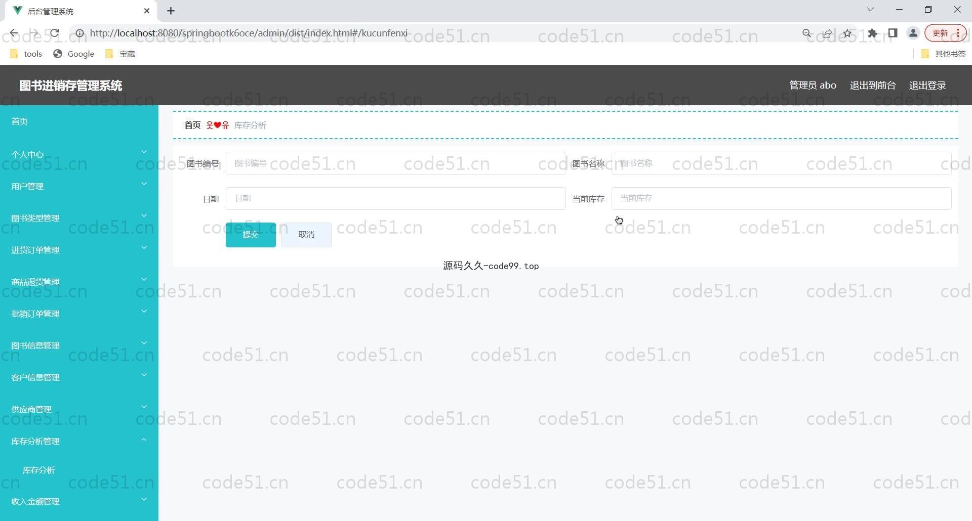The image size is (972, 521).
Task: Click the site info icon in address bar
Action: (79, 33)
